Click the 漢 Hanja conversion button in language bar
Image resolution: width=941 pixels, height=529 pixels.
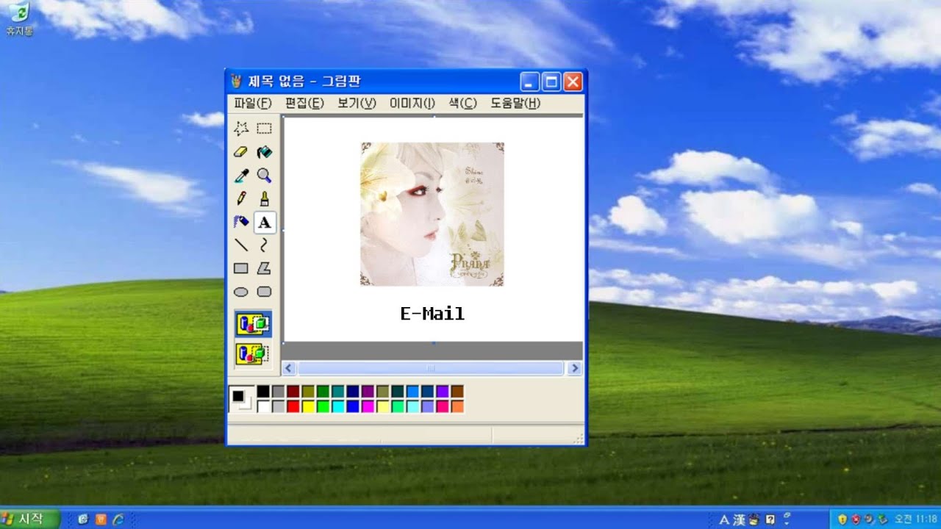(738, 519)
